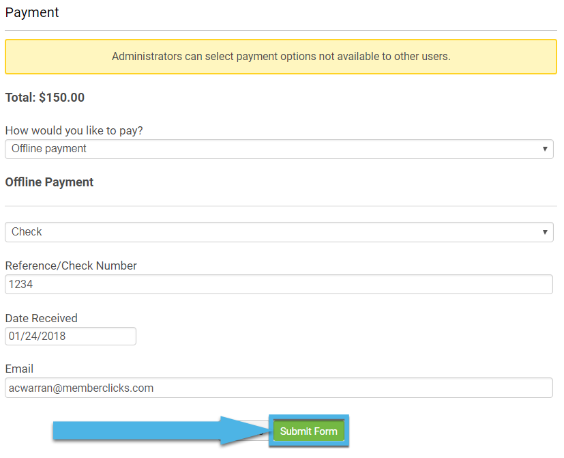Click the arrow on 'How would you like to pay' dropdown
Image resolution: width=564 pixels, height=458 pixels.
[545, 149]
